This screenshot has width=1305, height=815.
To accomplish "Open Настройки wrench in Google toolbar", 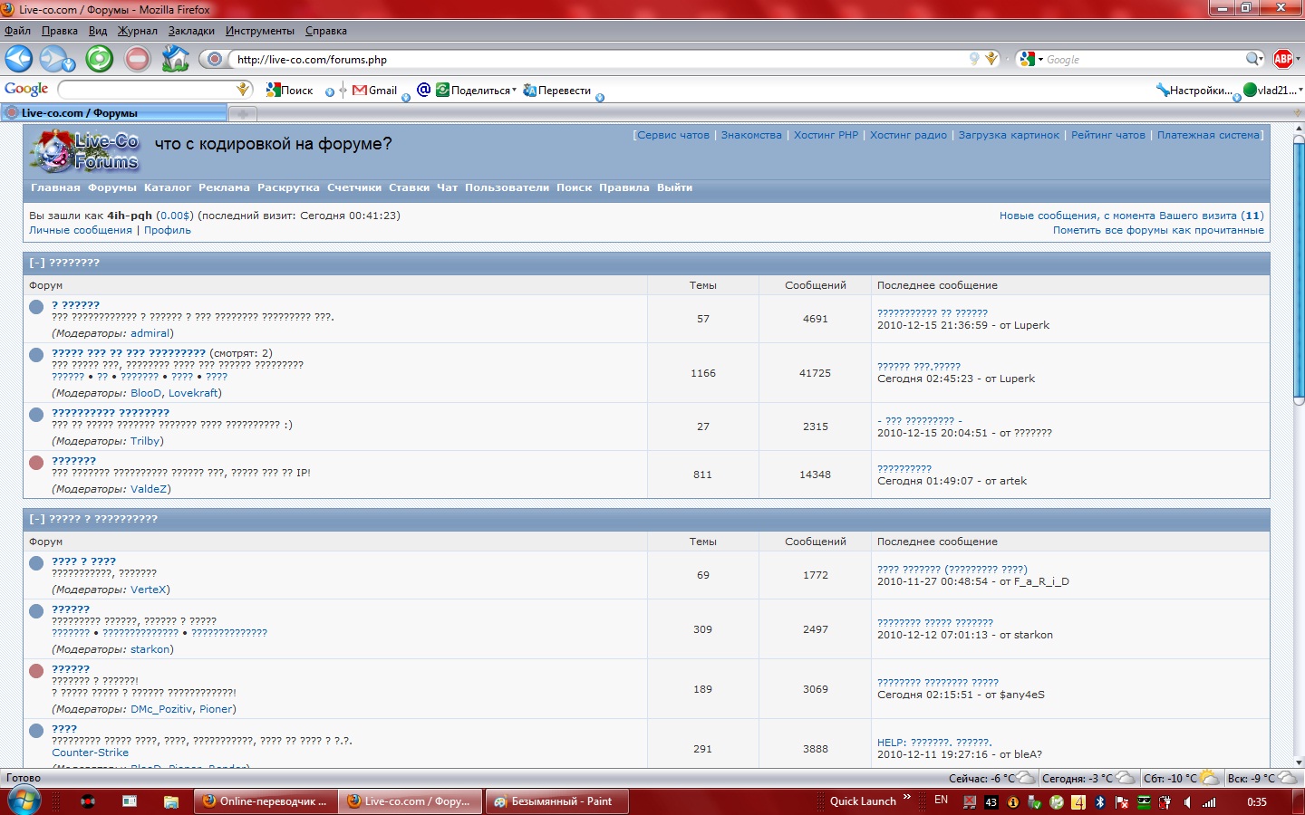I will pos(1194,90).
